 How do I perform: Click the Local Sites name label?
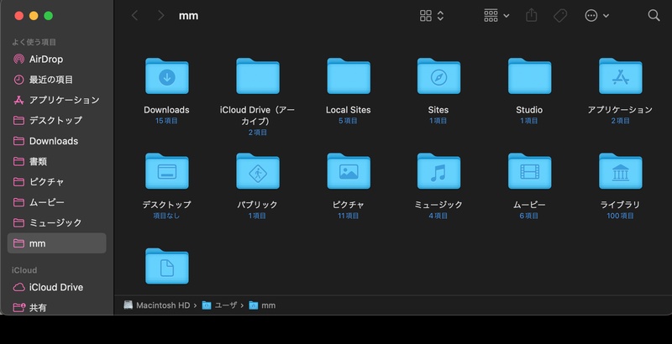coord(349,110)
